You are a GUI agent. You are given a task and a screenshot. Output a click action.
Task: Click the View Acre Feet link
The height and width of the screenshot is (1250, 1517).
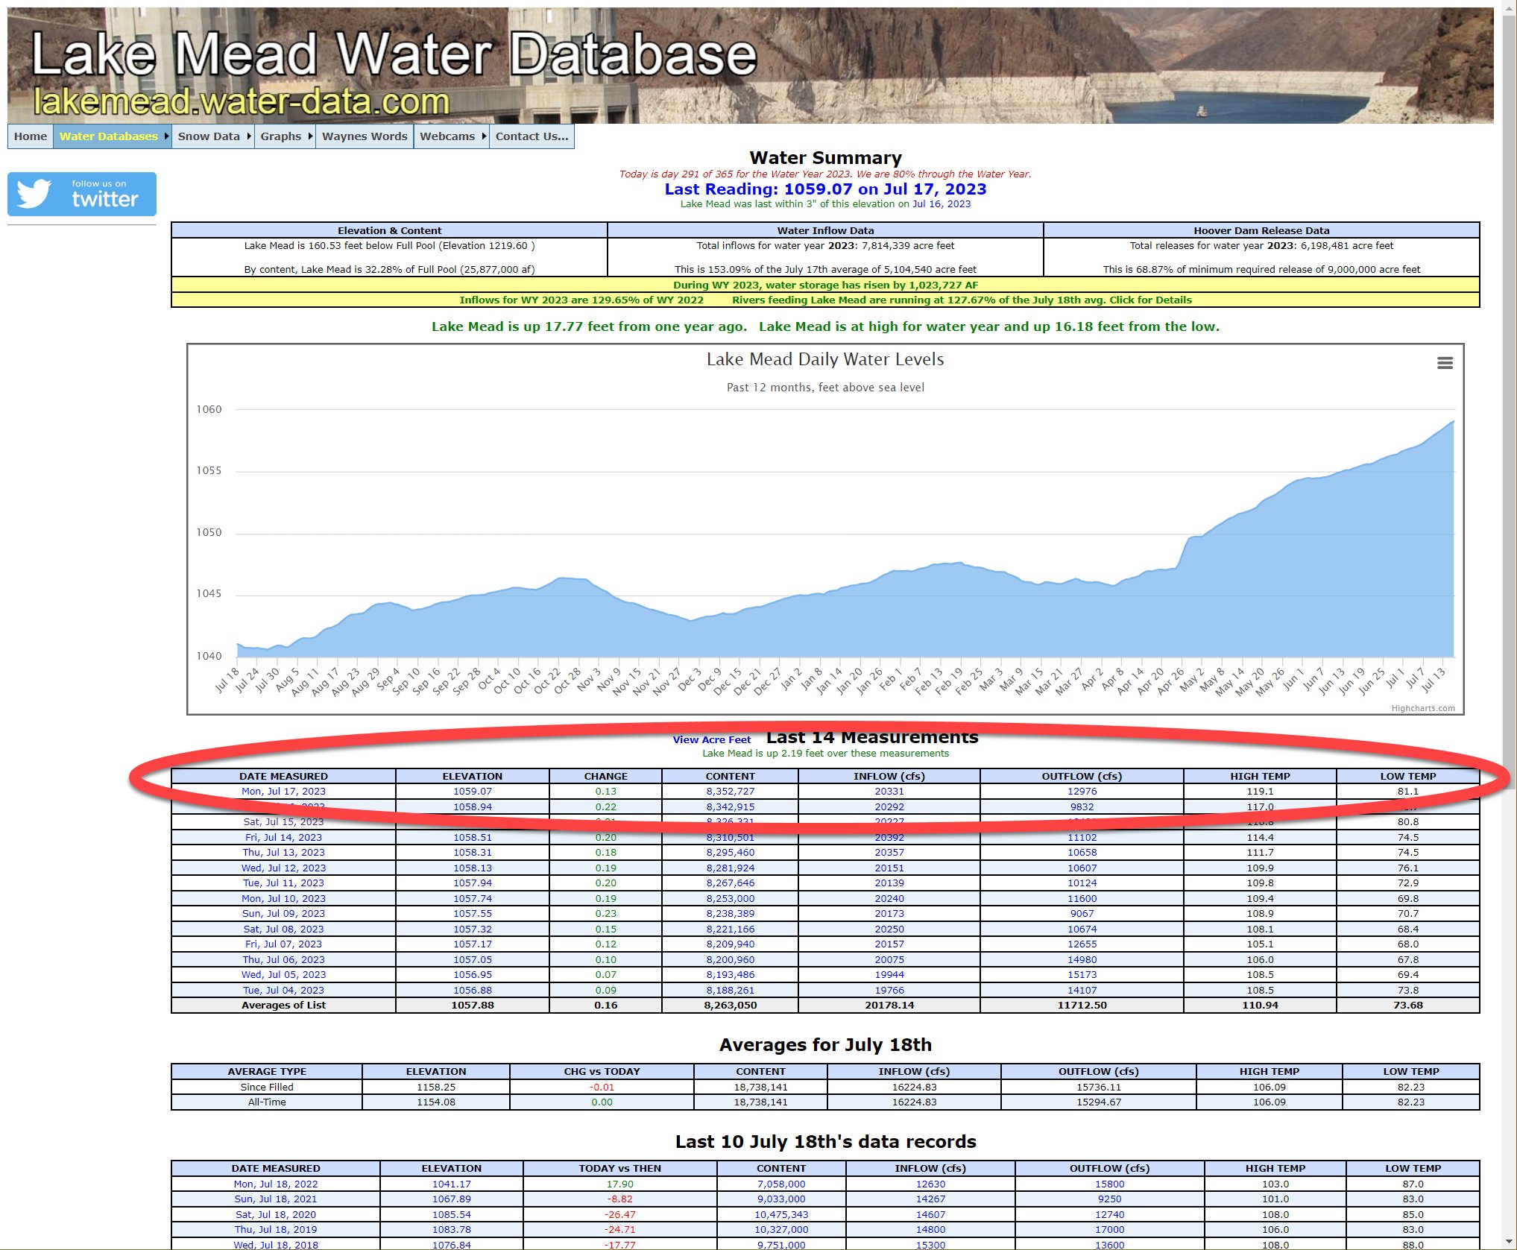[x=711, y=739]
